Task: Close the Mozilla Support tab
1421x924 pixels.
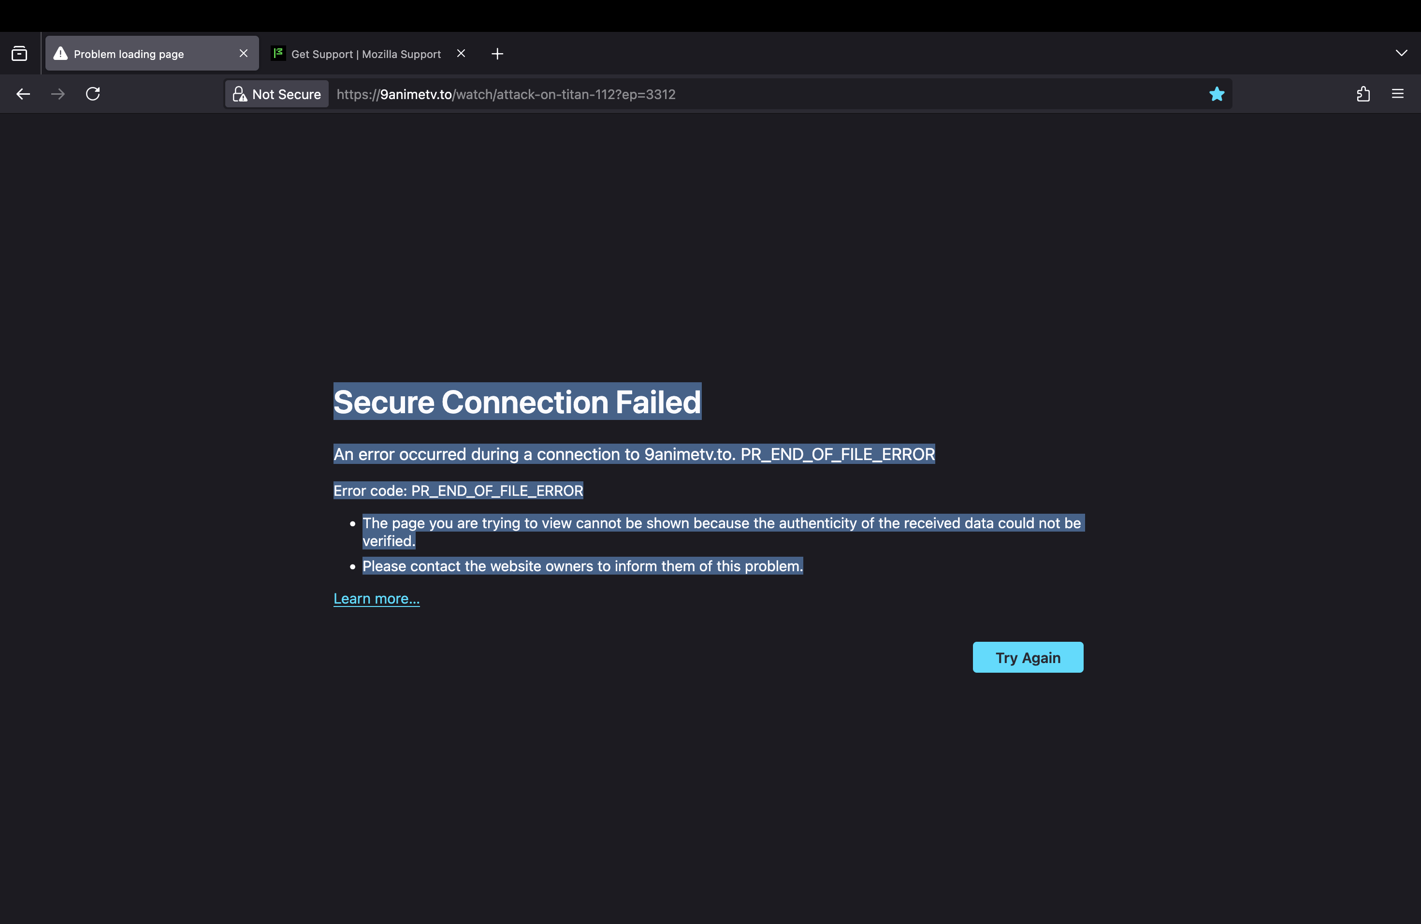Action: coord(461,54)
